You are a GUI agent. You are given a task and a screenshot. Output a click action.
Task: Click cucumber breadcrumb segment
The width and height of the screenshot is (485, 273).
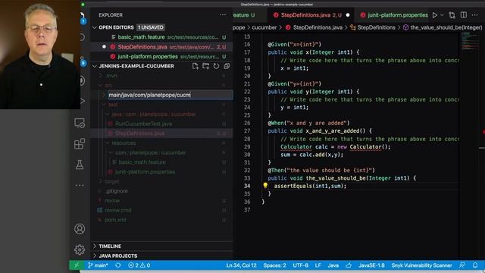tap(264, 27)
